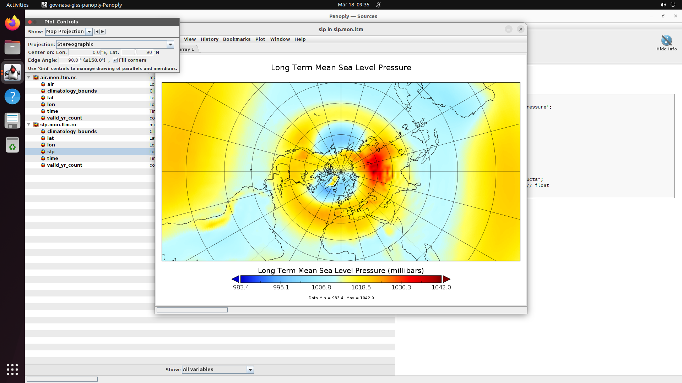
Task: Click the air variable icon
Action: tap(43, 84)
